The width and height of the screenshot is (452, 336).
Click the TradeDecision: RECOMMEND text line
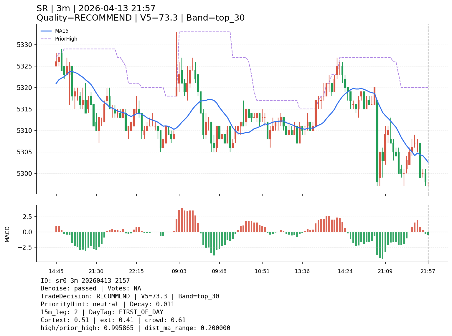[x=130, y=296]
